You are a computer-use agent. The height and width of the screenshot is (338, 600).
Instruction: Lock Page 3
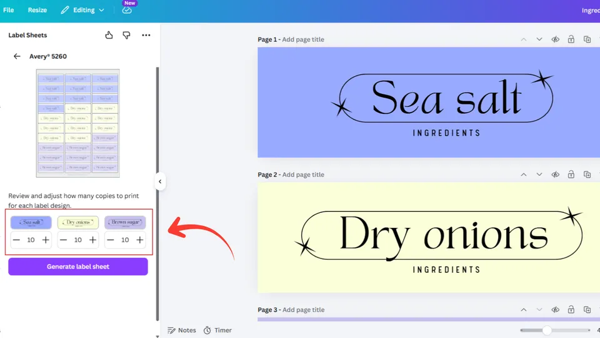click(571, 310)
